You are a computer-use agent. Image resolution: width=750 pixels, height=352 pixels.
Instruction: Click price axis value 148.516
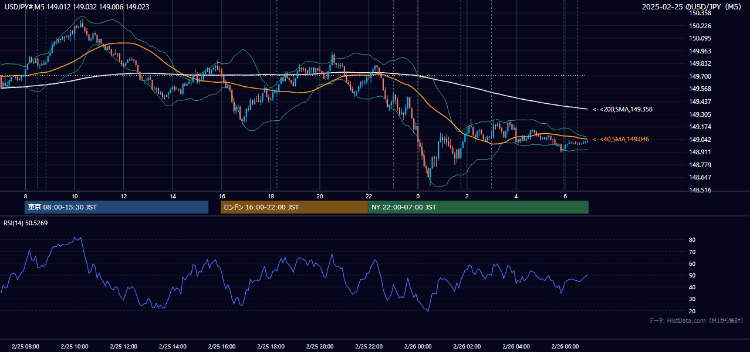[700, 190]
